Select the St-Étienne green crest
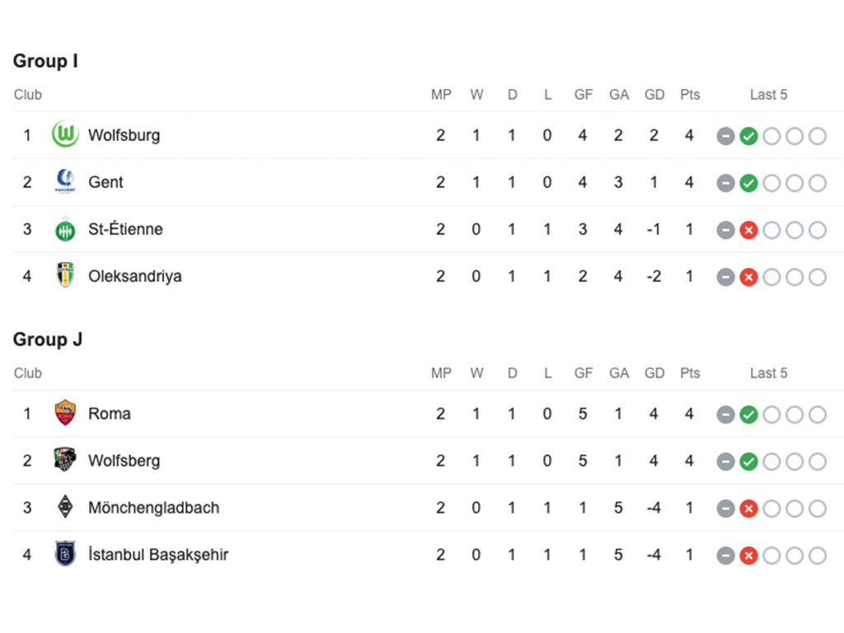Screen dimensions: 844x633 coord(65,229)
